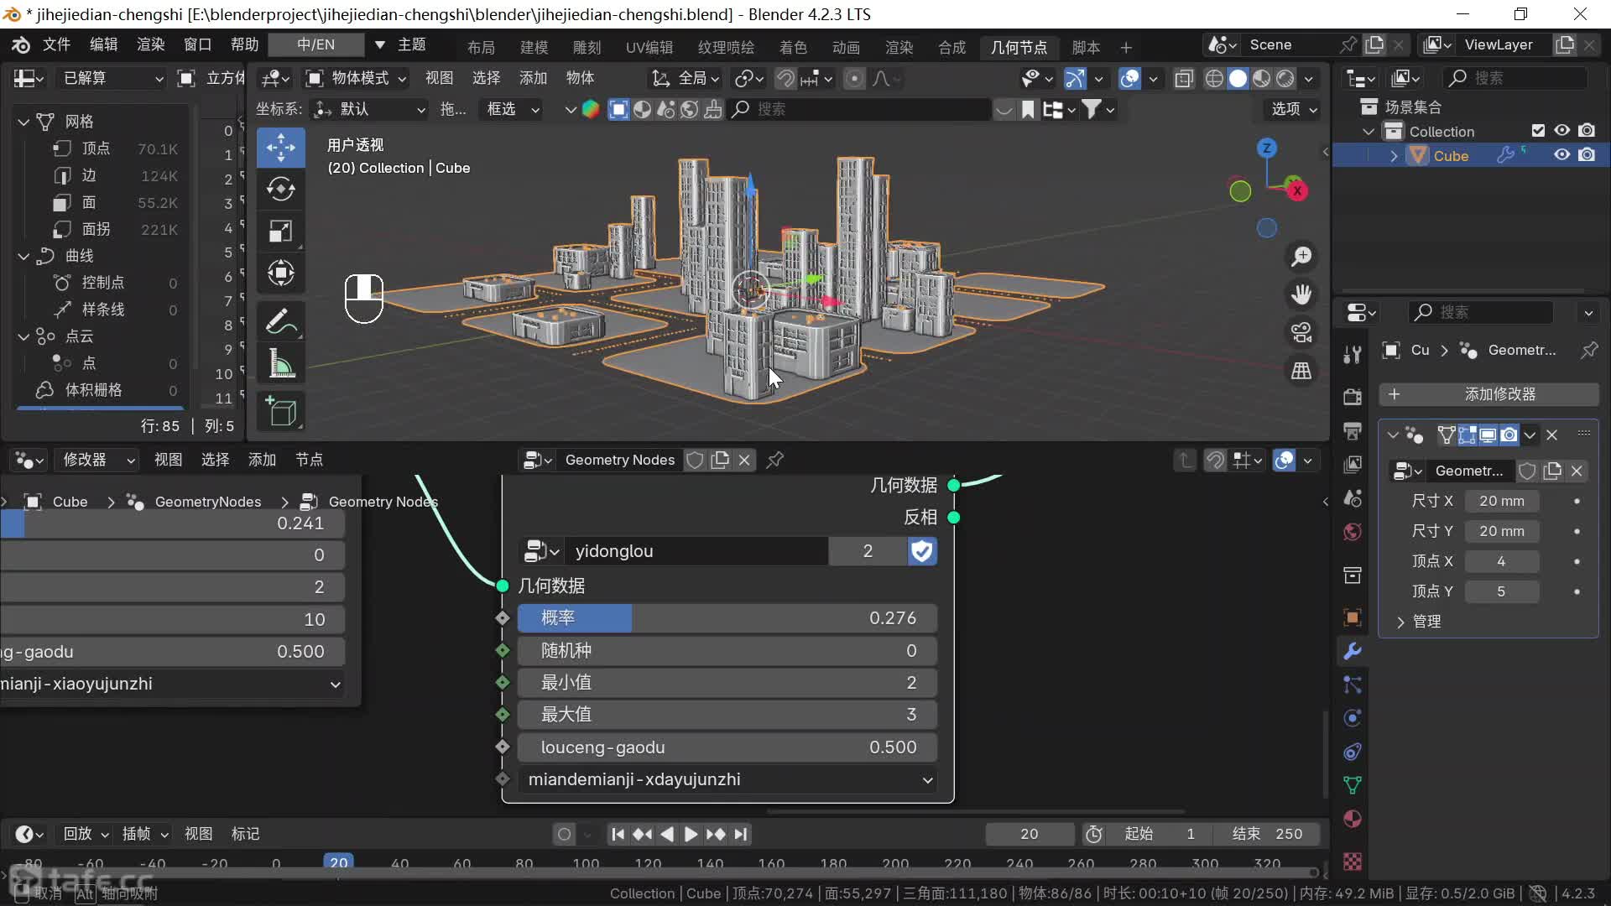
Task: Select the Measure tool
Action: (280, 364)
